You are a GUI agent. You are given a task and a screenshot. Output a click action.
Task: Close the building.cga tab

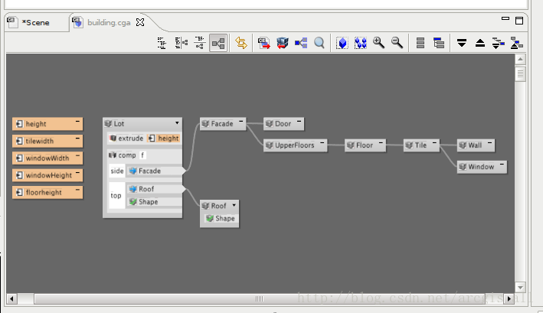point(140,22)
